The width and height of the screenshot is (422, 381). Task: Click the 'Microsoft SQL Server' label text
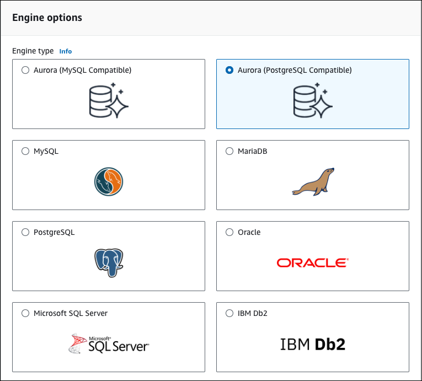71,313
